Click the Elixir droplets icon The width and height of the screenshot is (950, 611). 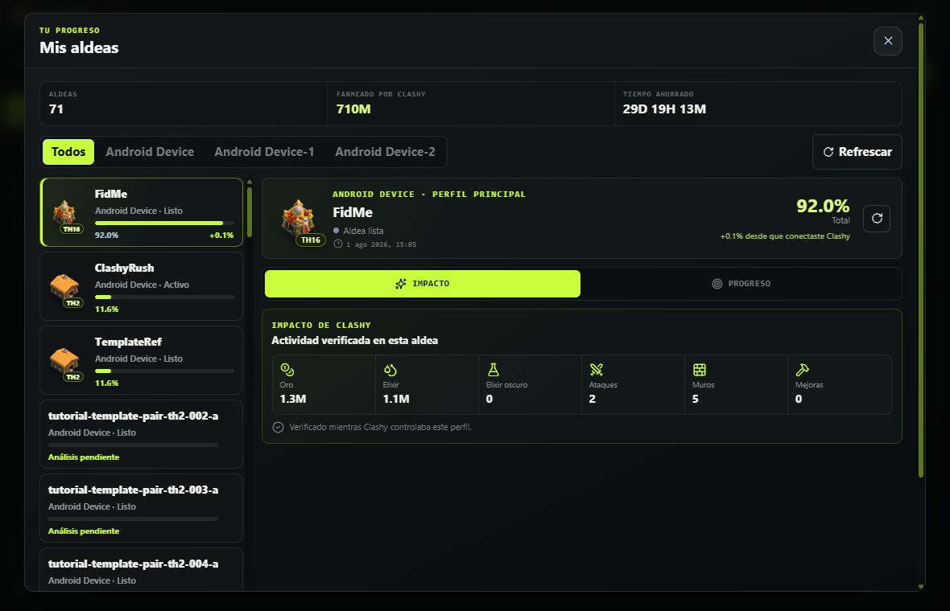390,370
